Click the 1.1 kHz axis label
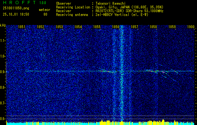 [x=3, y=41]
